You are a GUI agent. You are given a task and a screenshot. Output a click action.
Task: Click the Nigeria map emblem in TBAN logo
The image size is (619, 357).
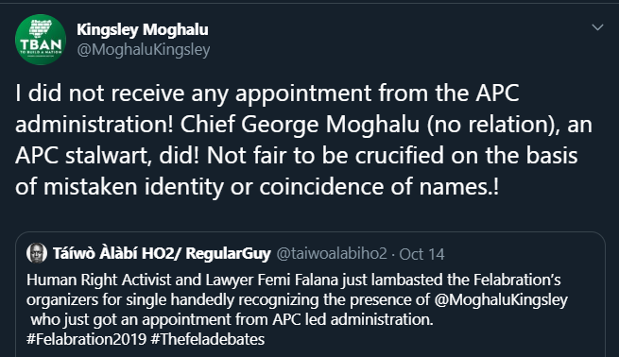pyautogui.click(x=41, y=28)
